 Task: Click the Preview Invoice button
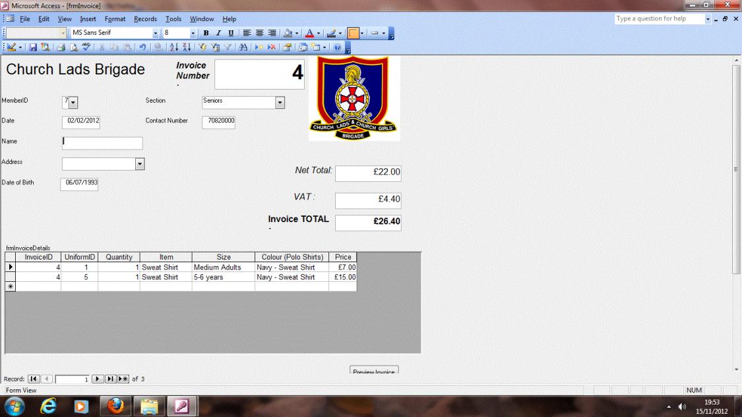374,370
